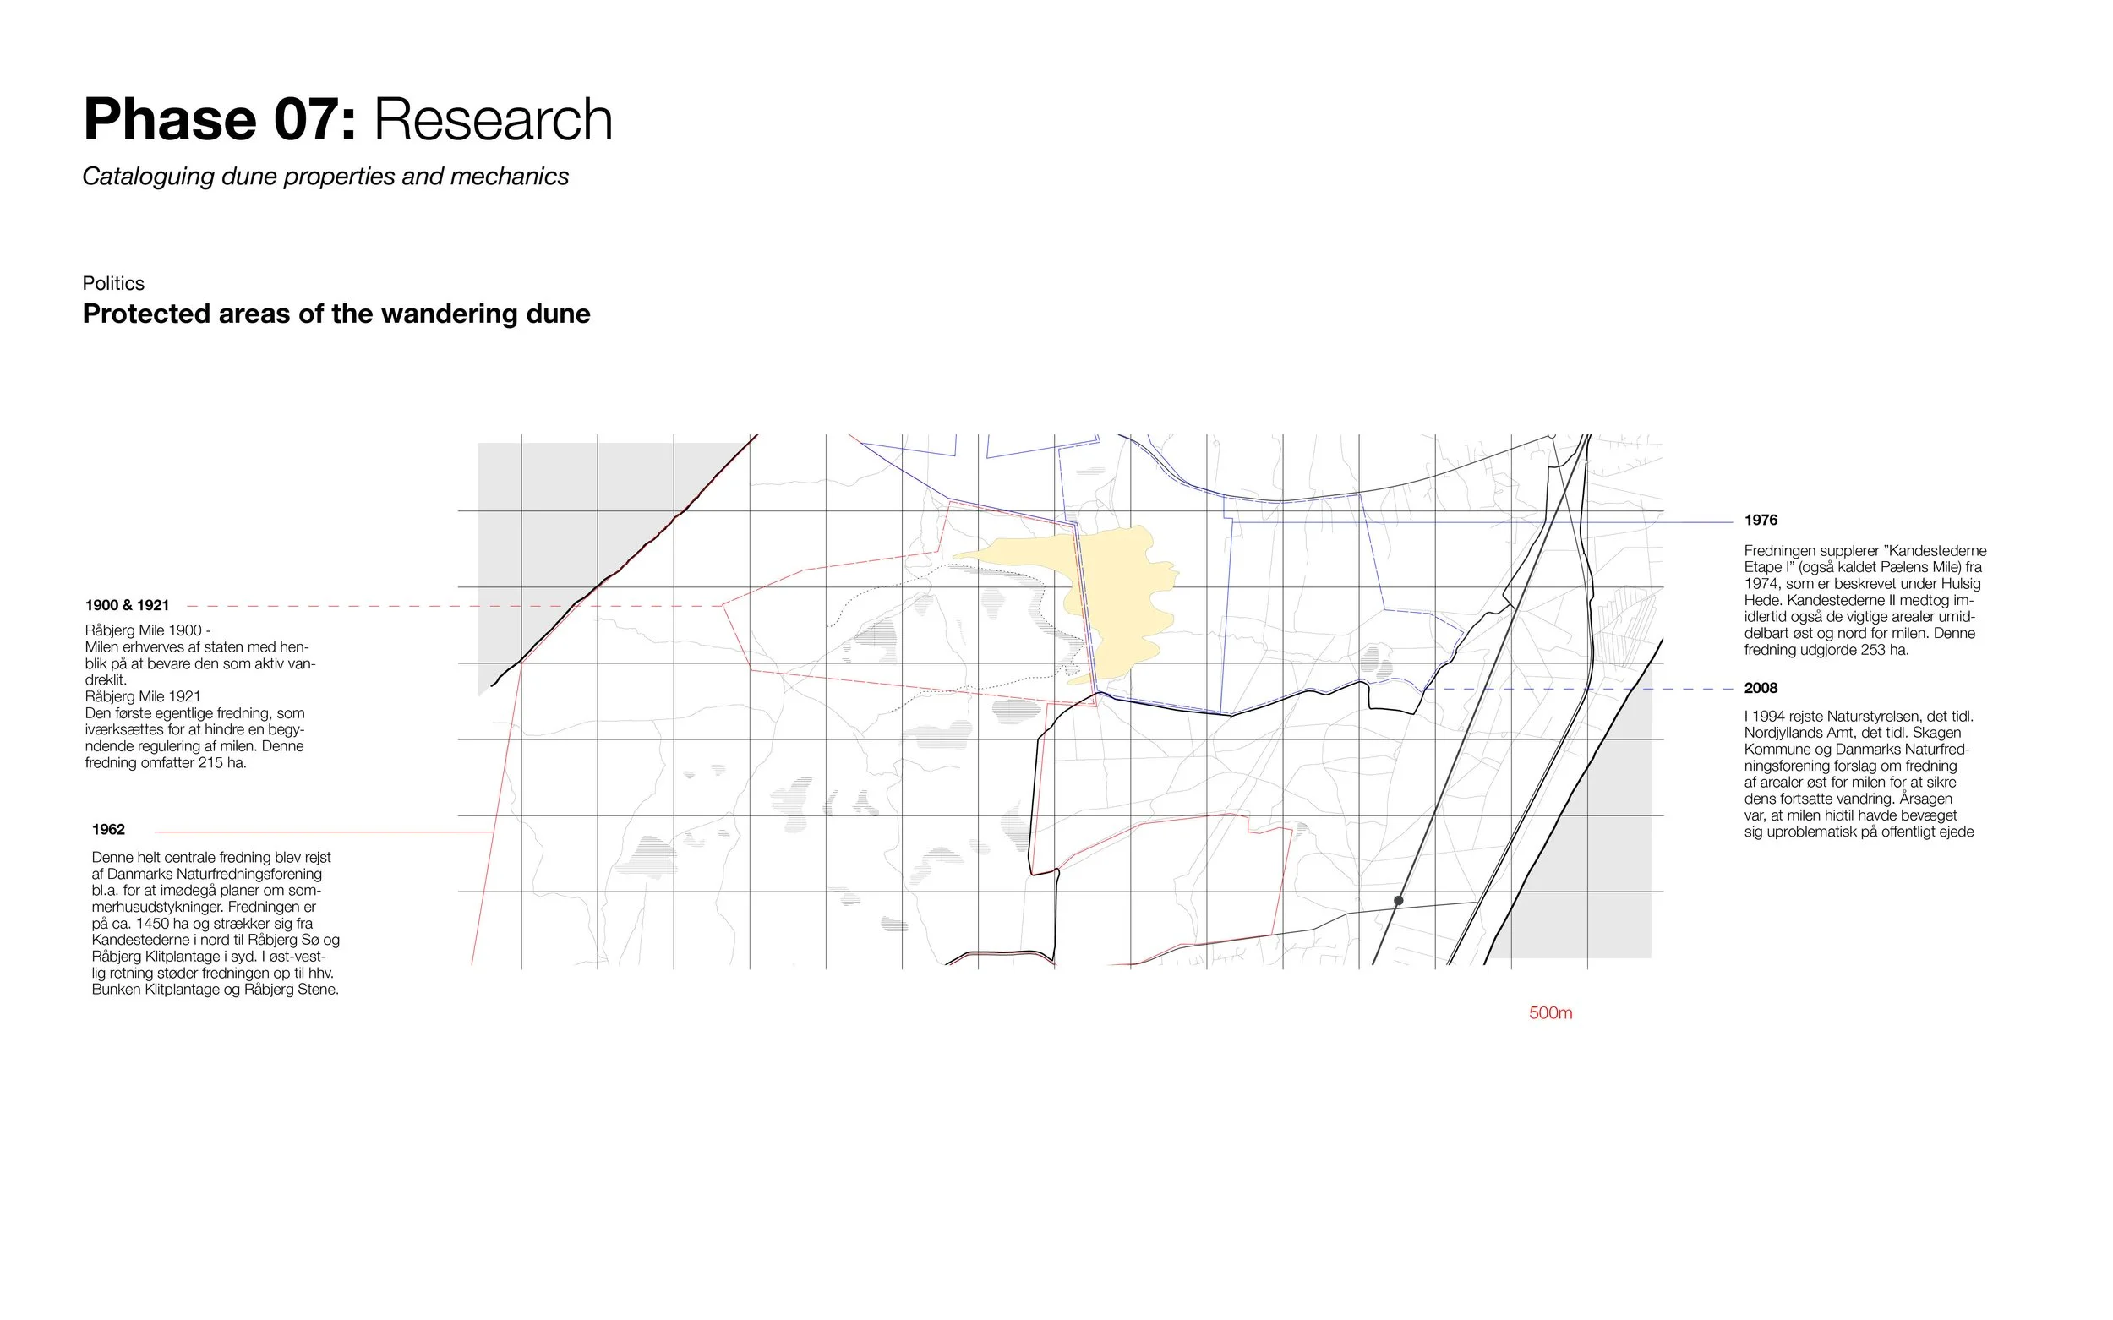Click the subtitle about cataloguing dune properties

point(325,177)
